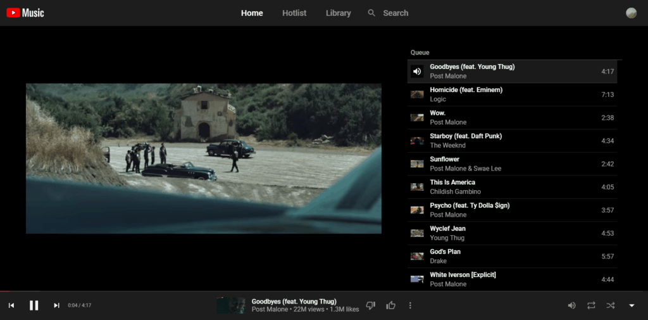Click the music video player area
The height and width of the screenshot is (320, 648).
(204, 158)
